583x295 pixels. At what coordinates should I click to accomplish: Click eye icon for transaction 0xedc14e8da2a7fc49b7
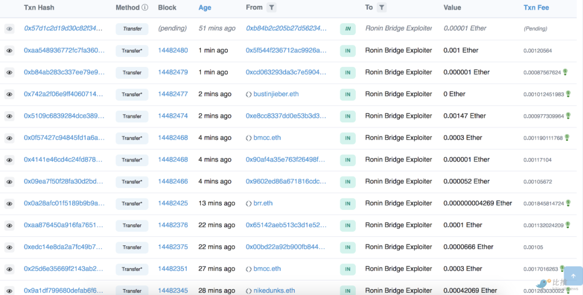(x=9, y=248)
